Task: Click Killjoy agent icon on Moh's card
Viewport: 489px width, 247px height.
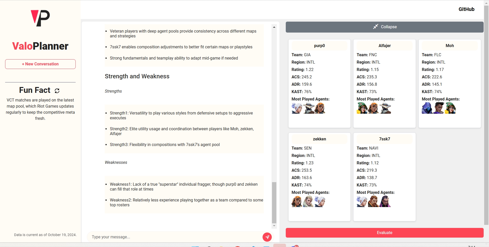Action: click(450, 108)
